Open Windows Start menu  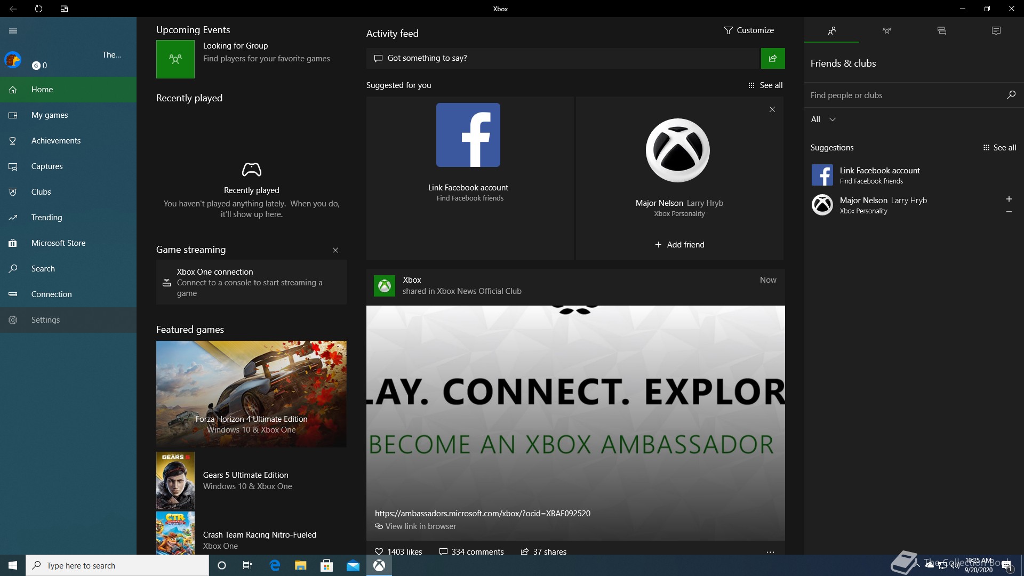[x=13, y=565]
